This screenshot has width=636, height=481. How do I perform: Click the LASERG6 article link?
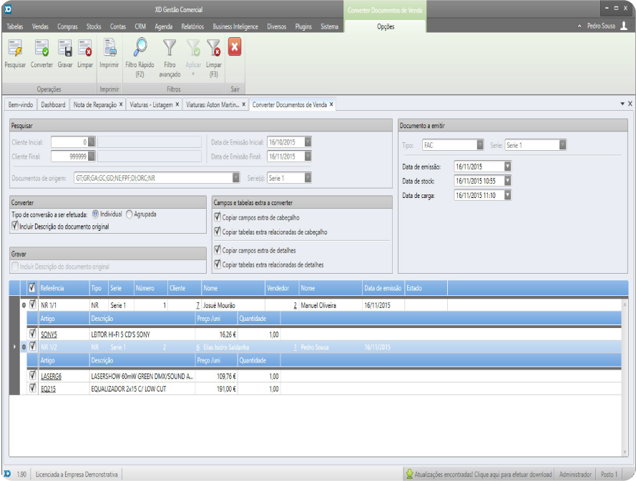pyautogui.click(x=51, y=375)
